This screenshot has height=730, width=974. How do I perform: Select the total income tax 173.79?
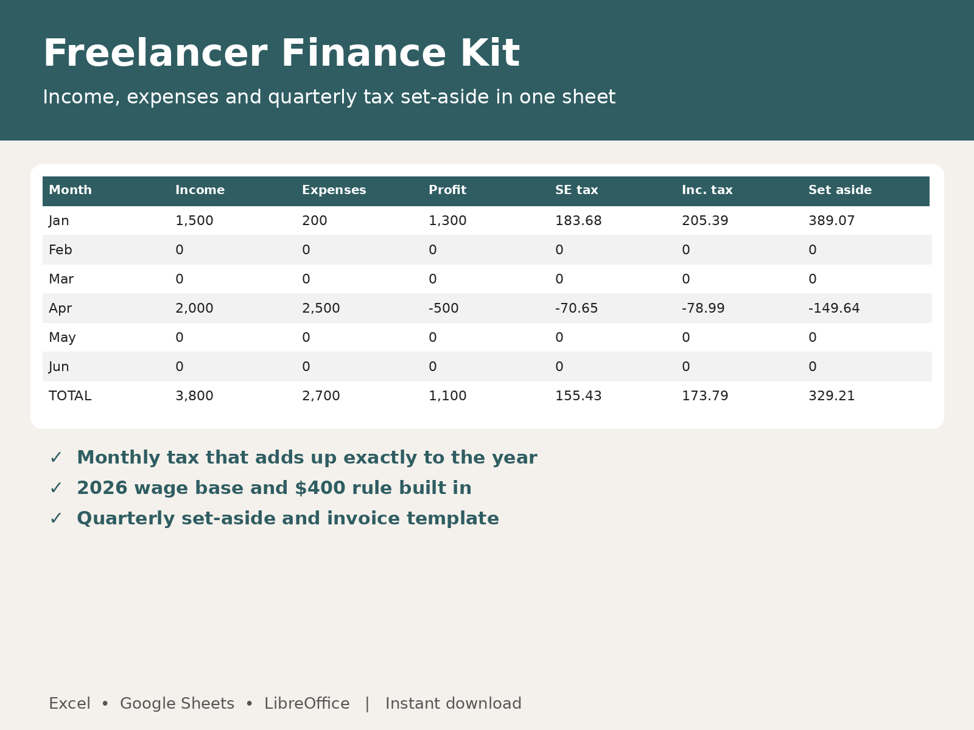coord(705,396)
